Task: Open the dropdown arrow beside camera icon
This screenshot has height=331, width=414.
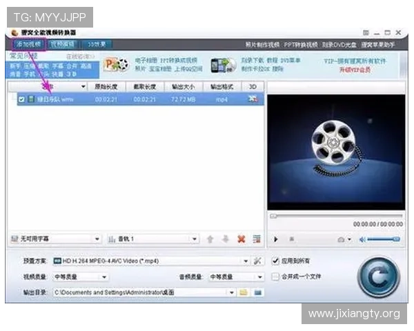Action: (349, 239)
